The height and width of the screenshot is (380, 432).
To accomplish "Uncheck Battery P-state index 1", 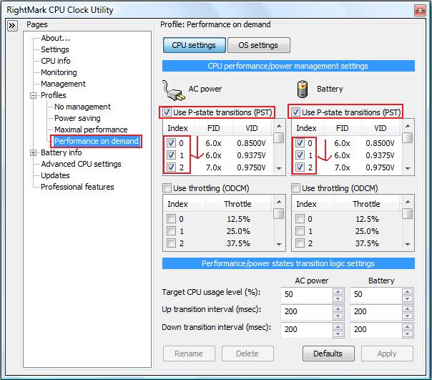I will 300,155.
